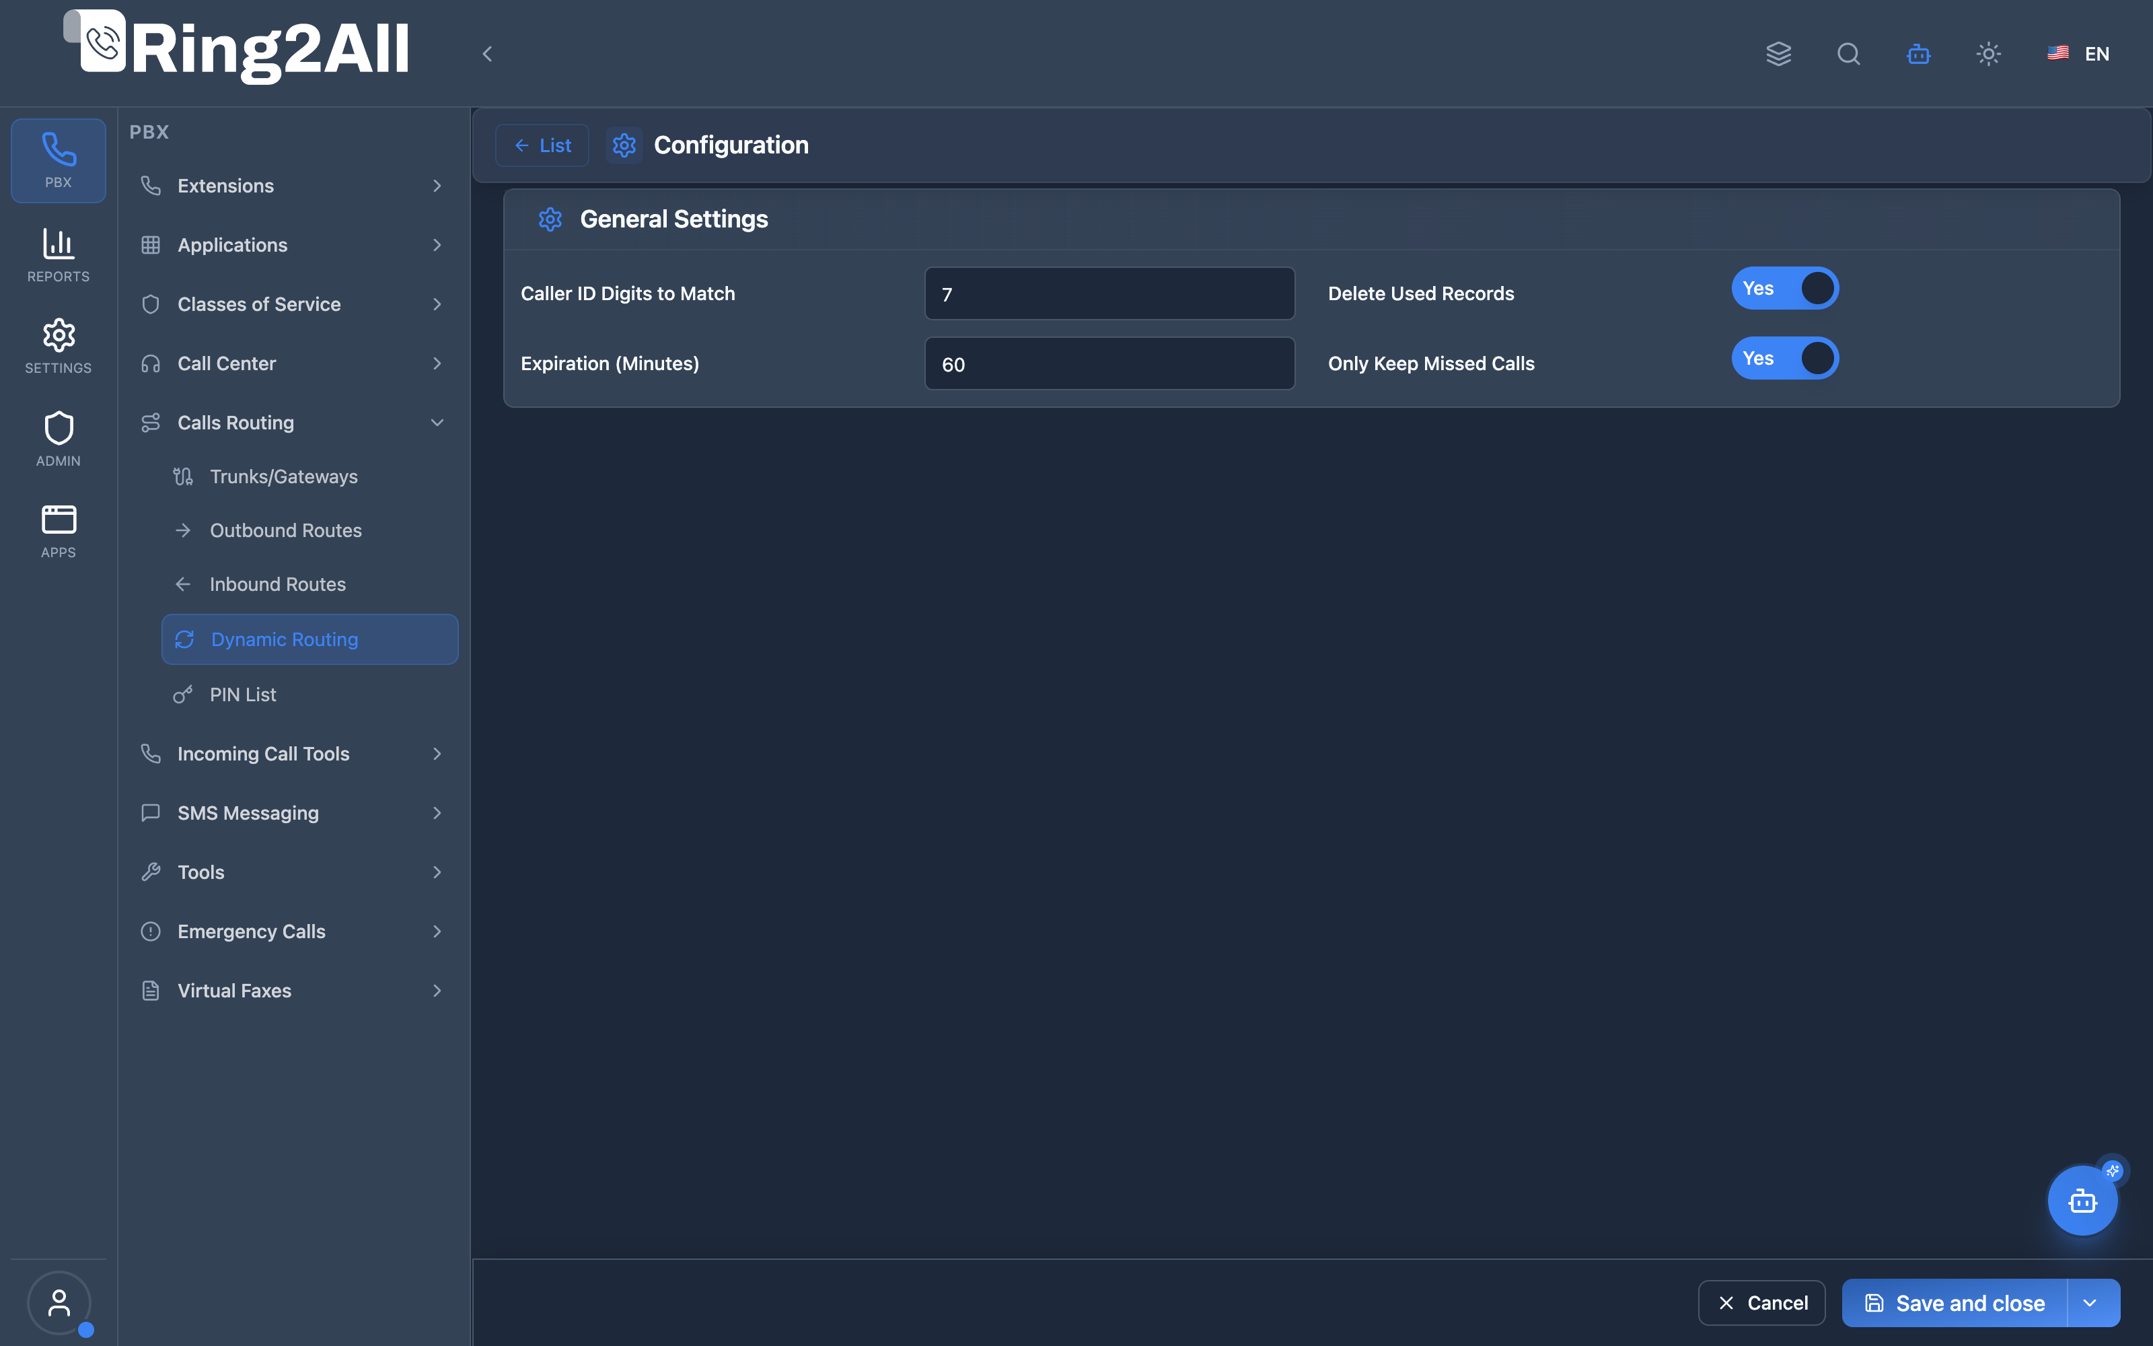2153x1346 pixels.
Task: Expand Emergency Calls chevron
Action: point(437,931)
